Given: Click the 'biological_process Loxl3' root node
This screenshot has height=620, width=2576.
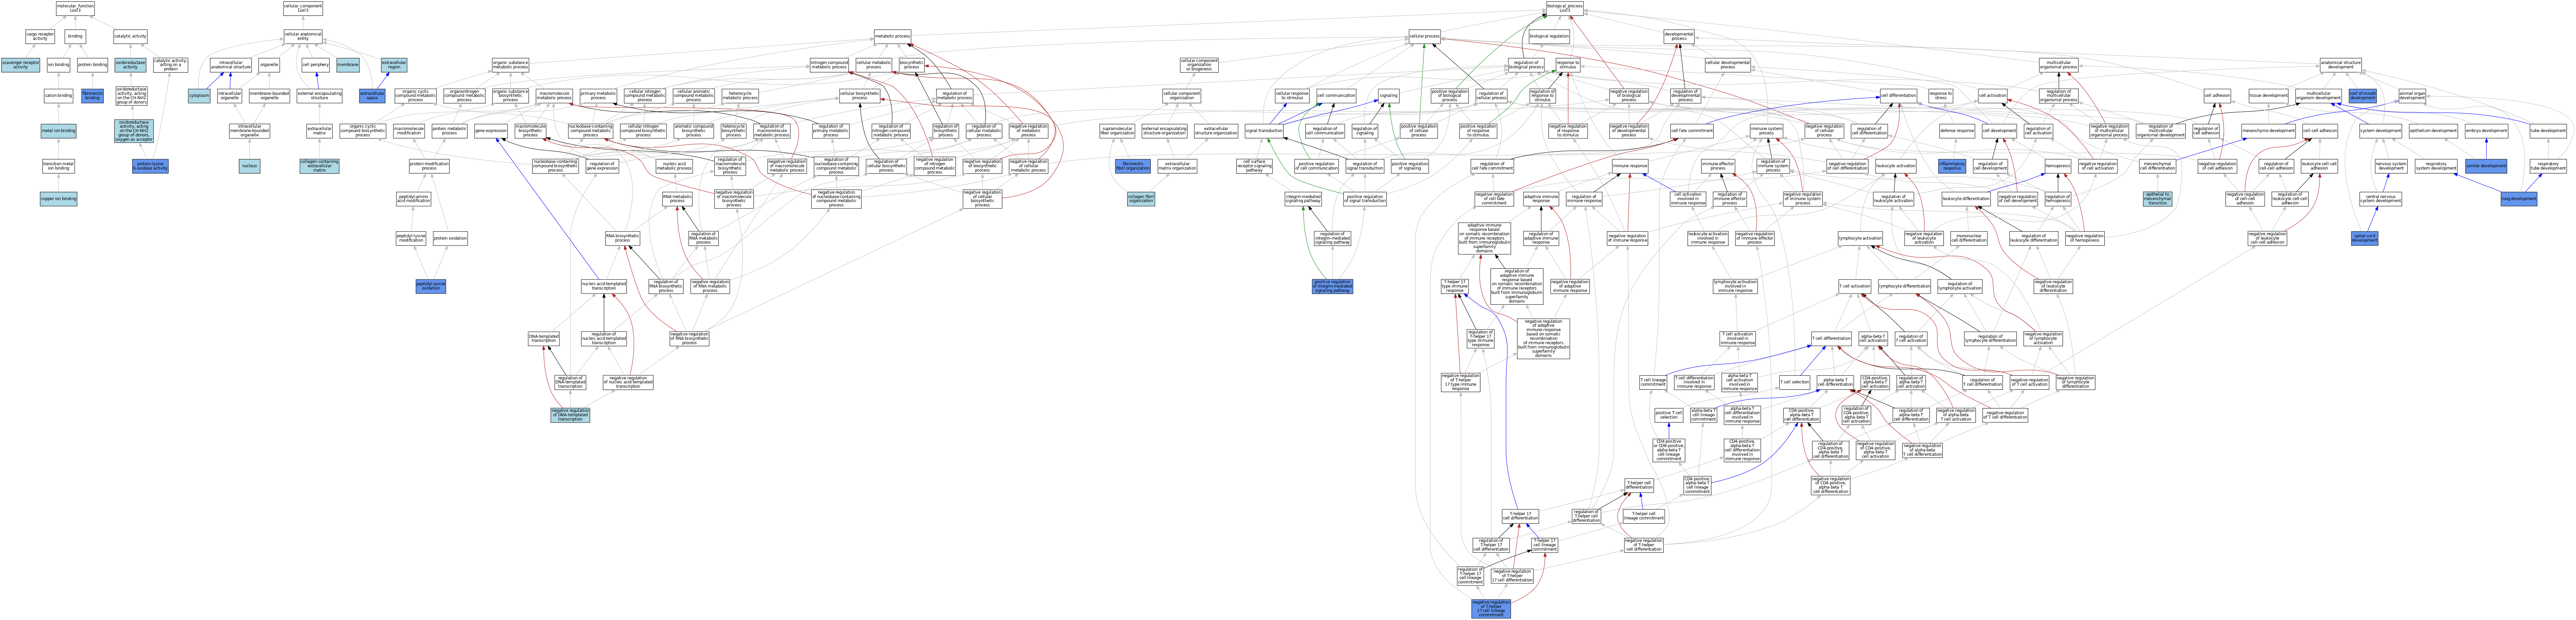Looking at the screenshot, I should [x=1565, y=8].
